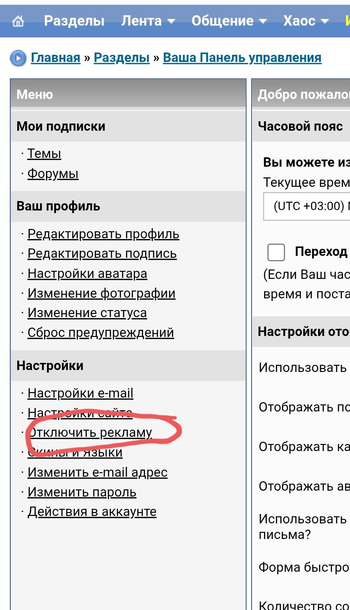Select Редактировать профиль link
The height and width of the screenshot is (610, 350).
click(x=103, y=234)
